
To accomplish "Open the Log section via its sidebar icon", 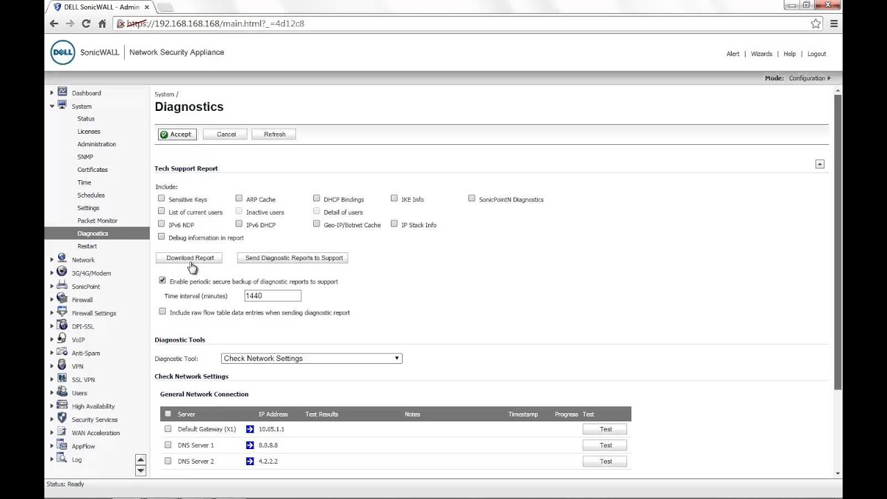I will [x=62, y=459].
